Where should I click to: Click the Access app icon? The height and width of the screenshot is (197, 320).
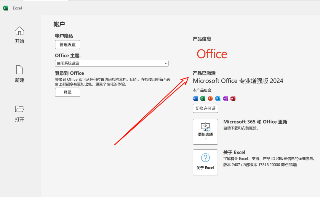click(x=233, y=98)
